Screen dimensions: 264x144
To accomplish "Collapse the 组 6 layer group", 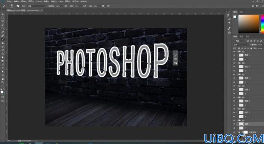I will click(x=237, y=63).
